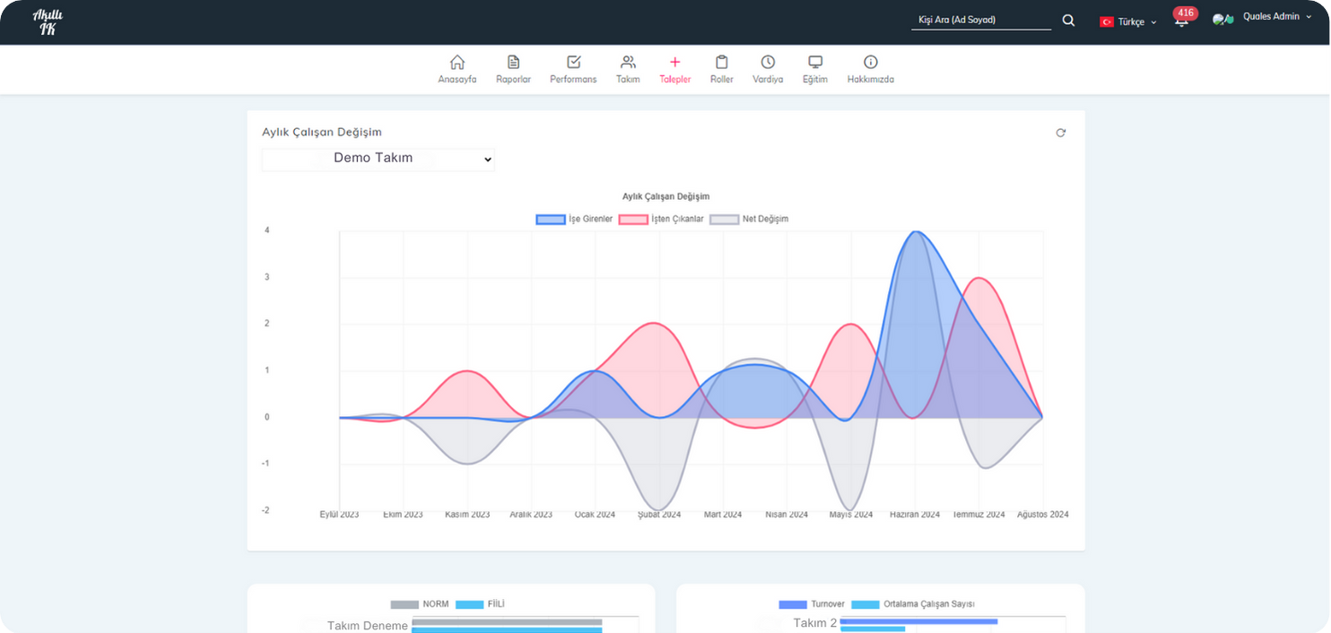Click the Kişi Ara search field

[981, 20]
